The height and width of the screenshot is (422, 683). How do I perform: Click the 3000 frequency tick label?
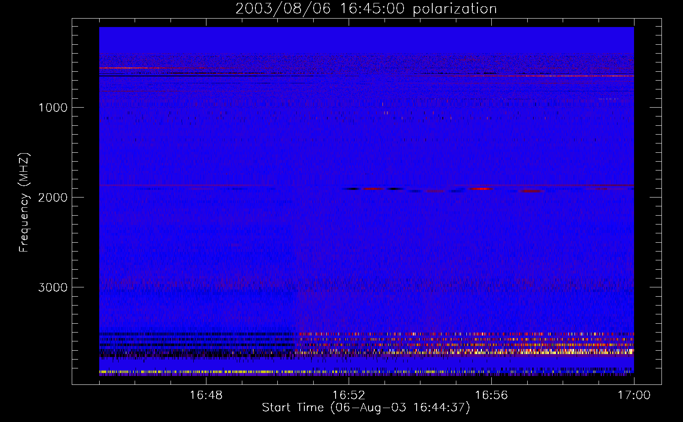pos(53,287)
